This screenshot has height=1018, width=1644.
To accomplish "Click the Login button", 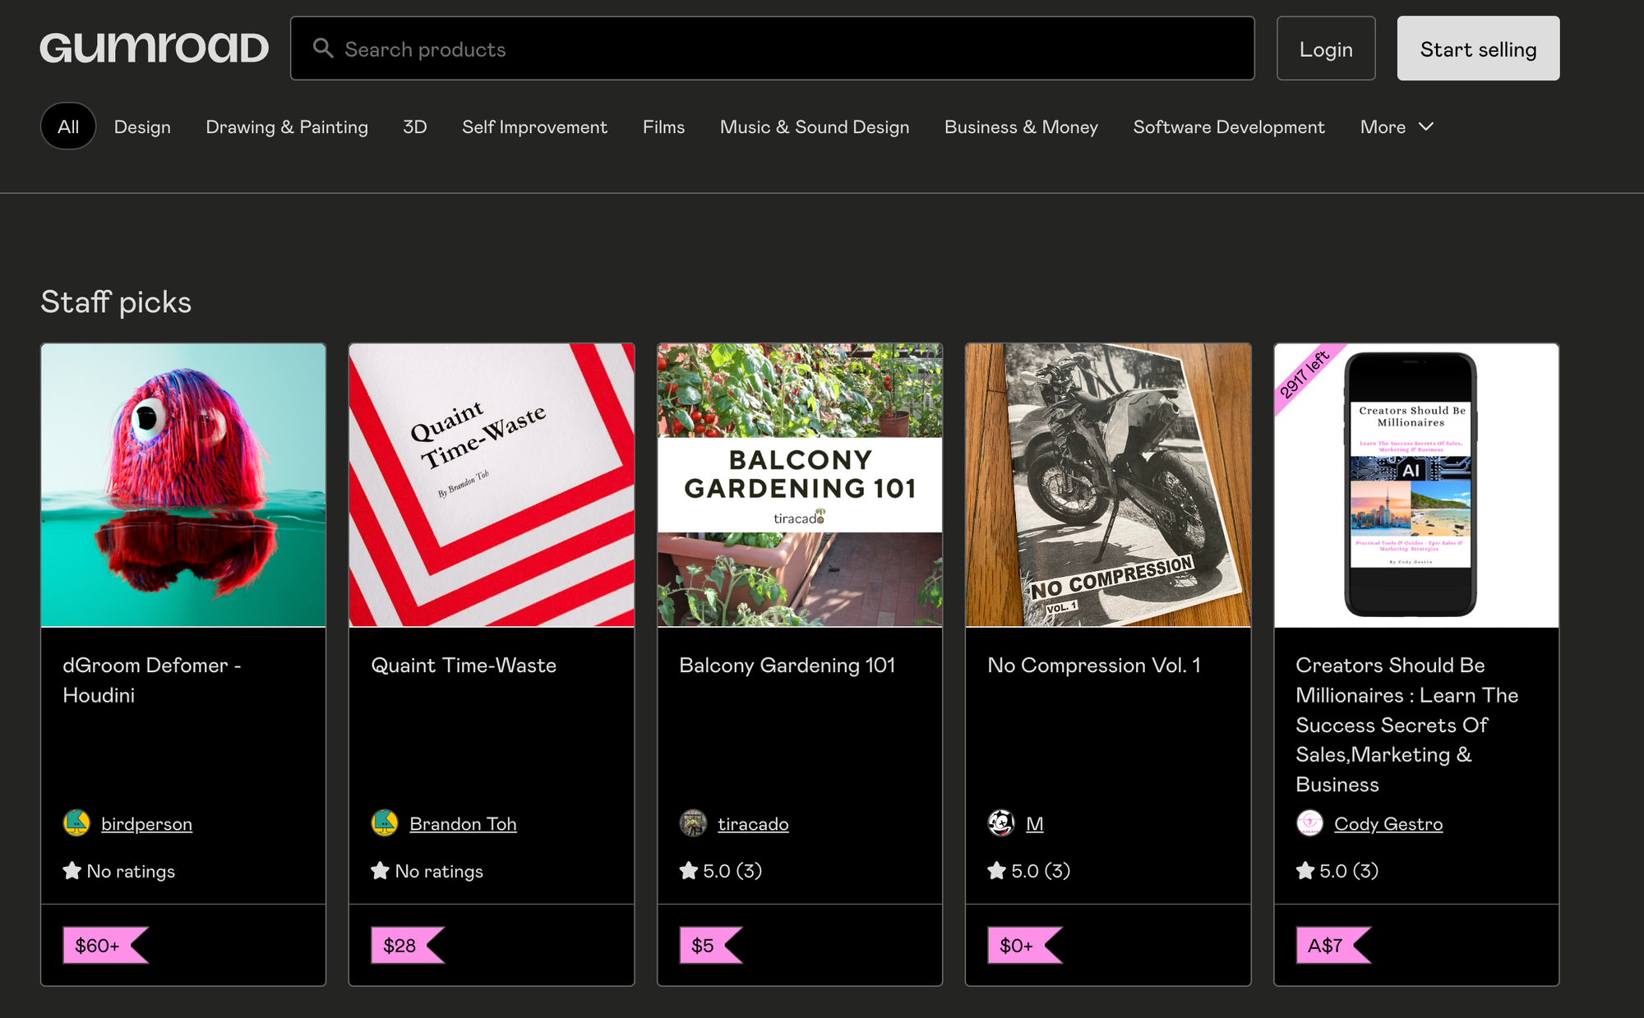I will point(1325,48).
